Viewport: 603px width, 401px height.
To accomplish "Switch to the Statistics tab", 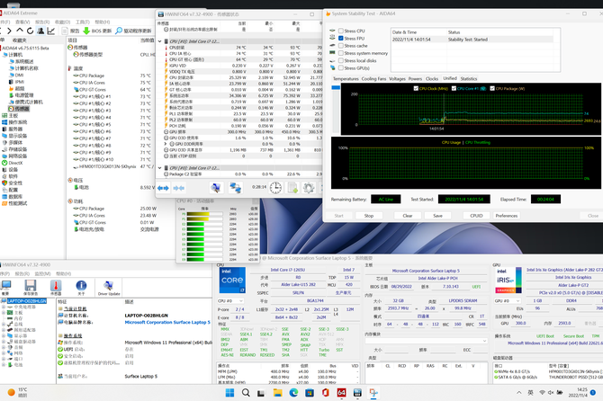I will click(468, 79).
